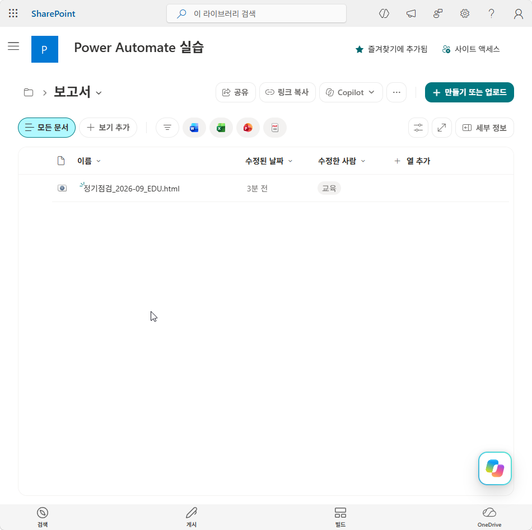Open the 세부 정보 details pane
Screen dimensions: 532x530
(x=484, y=128)
